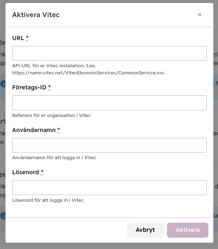Click the lower blue info icon behind dialog
The width and height of the screenshot is (218, 249).
click(3, 216)
